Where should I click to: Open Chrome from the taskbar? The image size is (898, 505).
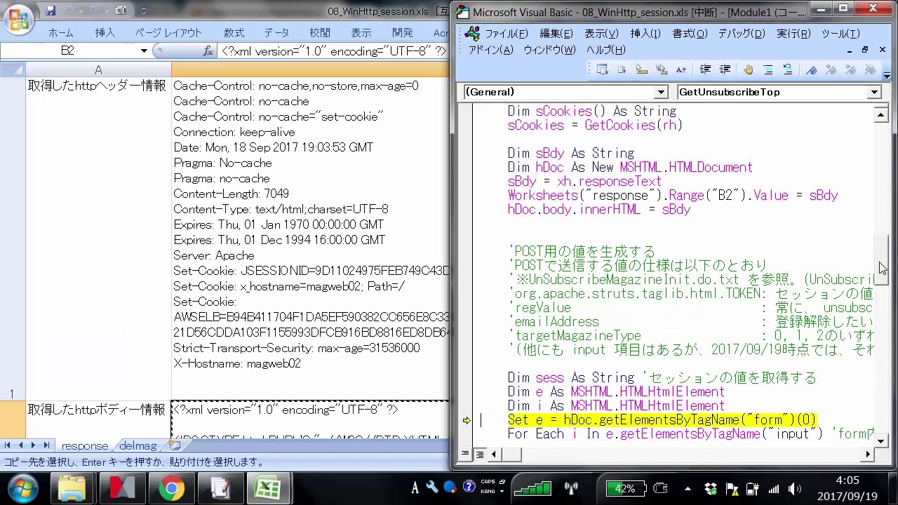click(x=170, y=488)
